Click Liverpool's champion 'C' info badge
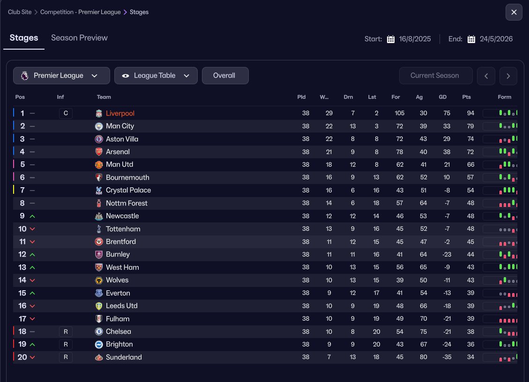529x382 pixels. pos(66,113)
